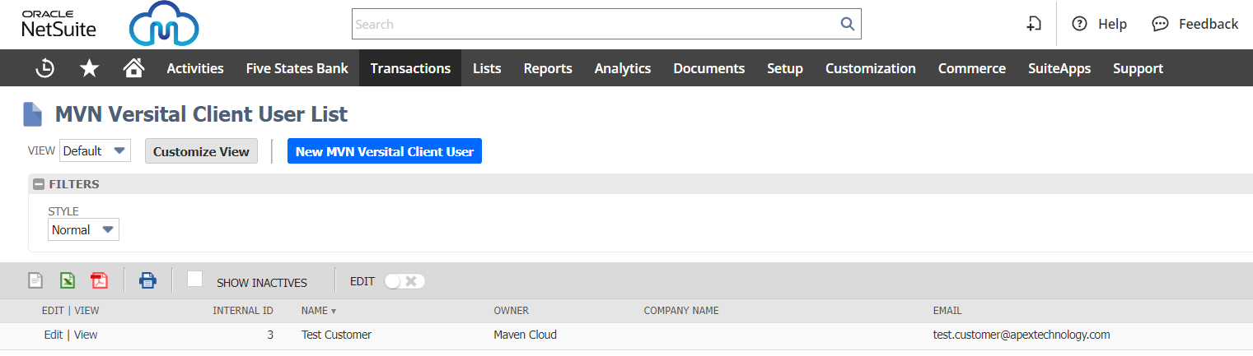Export list as PDF icon

(99, 281)
